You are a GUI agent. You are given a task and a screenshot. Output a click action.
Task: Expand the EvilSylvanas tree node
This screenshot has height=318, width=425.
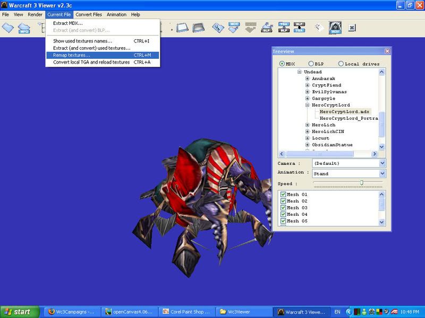pyautogui.click(x=308, y=92)
